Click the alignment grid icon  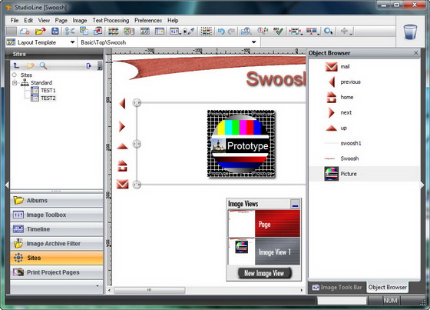[207, 31]
